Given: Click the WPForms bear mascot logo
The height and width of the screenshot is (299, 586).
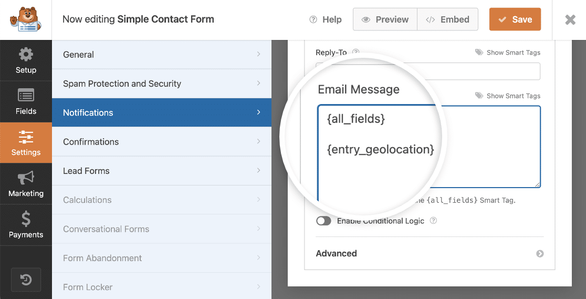Looking at the screenshot, I should (25, 19).
